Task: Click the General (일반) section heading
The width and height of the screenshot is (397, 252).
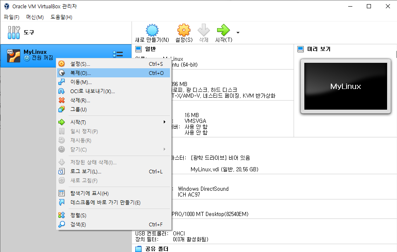Action: pyautogui.click(x=151, y=49)
